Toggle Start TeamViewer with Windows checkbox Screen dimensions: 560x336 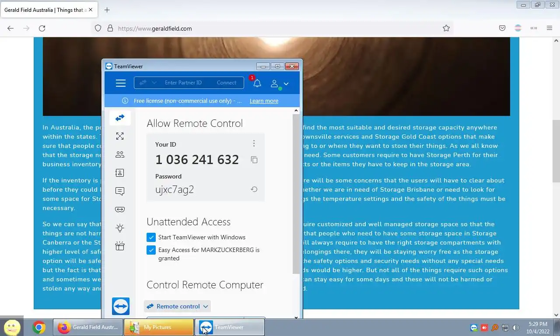151,237
